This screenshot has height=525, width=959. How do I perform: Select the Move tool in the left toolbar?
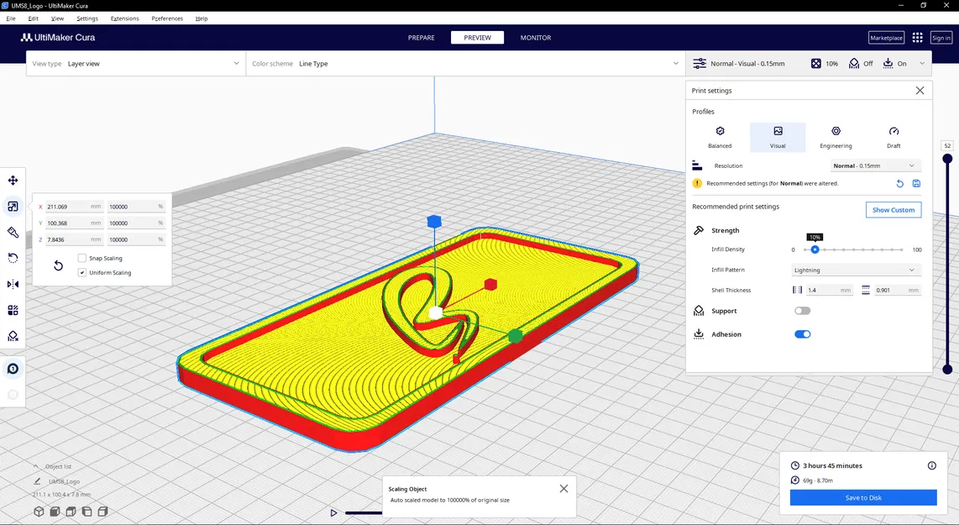coord(13,181)
